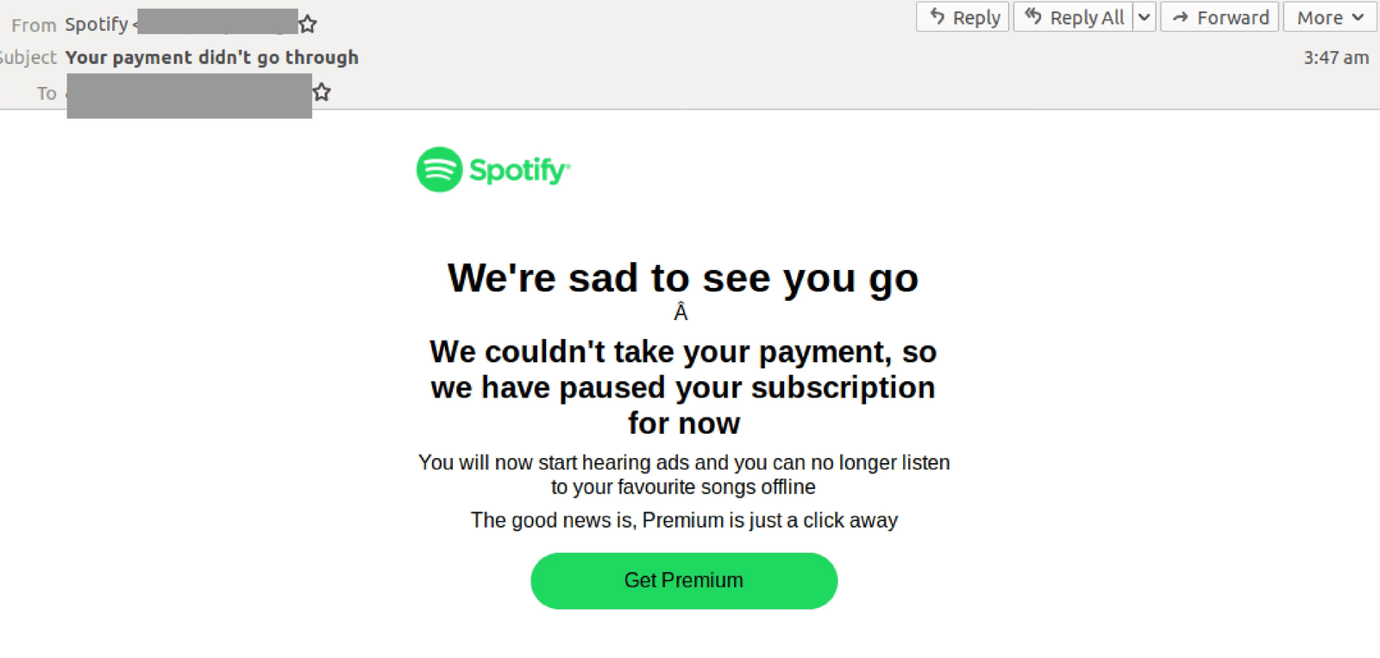Click the Spotify logo in the email body
The image size is (1380, 658).
tap(492, 170)
